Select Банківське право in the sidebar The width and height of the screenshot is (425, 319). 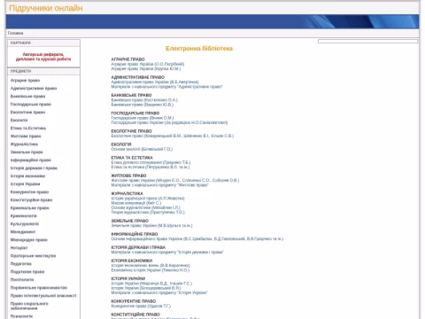coord(27,97)
